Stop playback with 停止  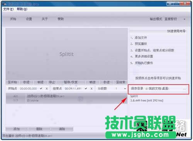[x=52, y=82]
